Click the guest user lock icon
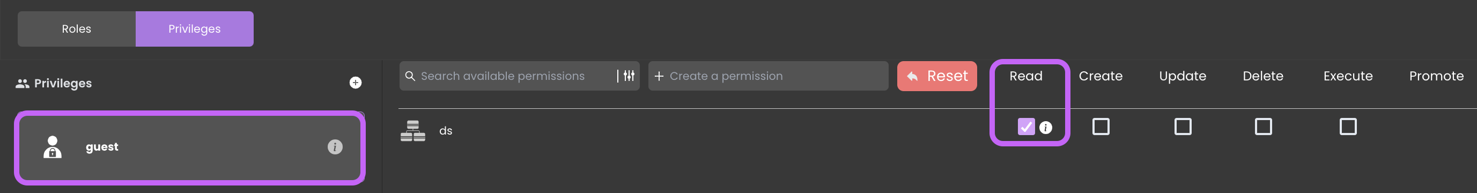1477x193 pixels. coord(53,147)
